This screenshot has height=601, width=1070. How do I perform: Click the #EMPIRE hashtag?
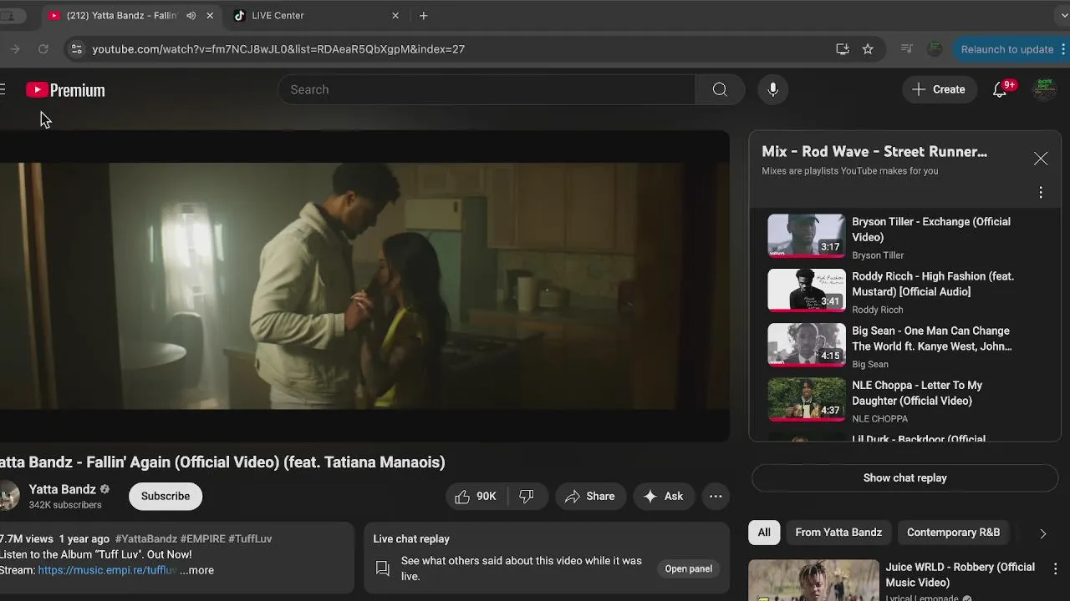(x=203, y=539)
